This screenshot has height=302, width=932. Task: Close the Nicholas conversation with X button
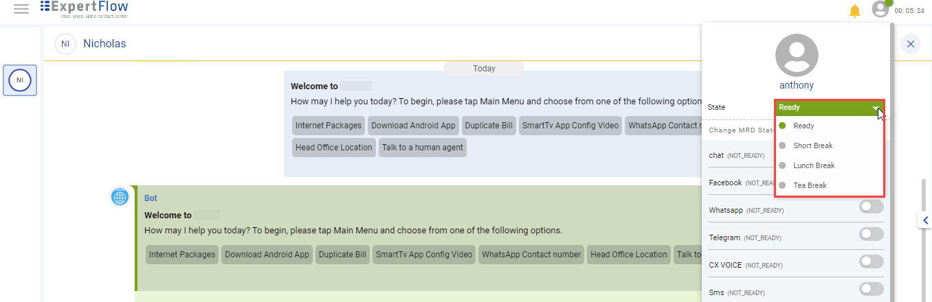pos(911,44)
